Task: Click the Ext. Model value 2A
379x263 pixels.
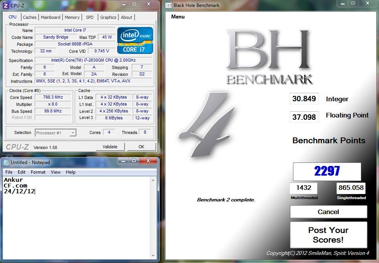Action: click(x=94, y=74)
